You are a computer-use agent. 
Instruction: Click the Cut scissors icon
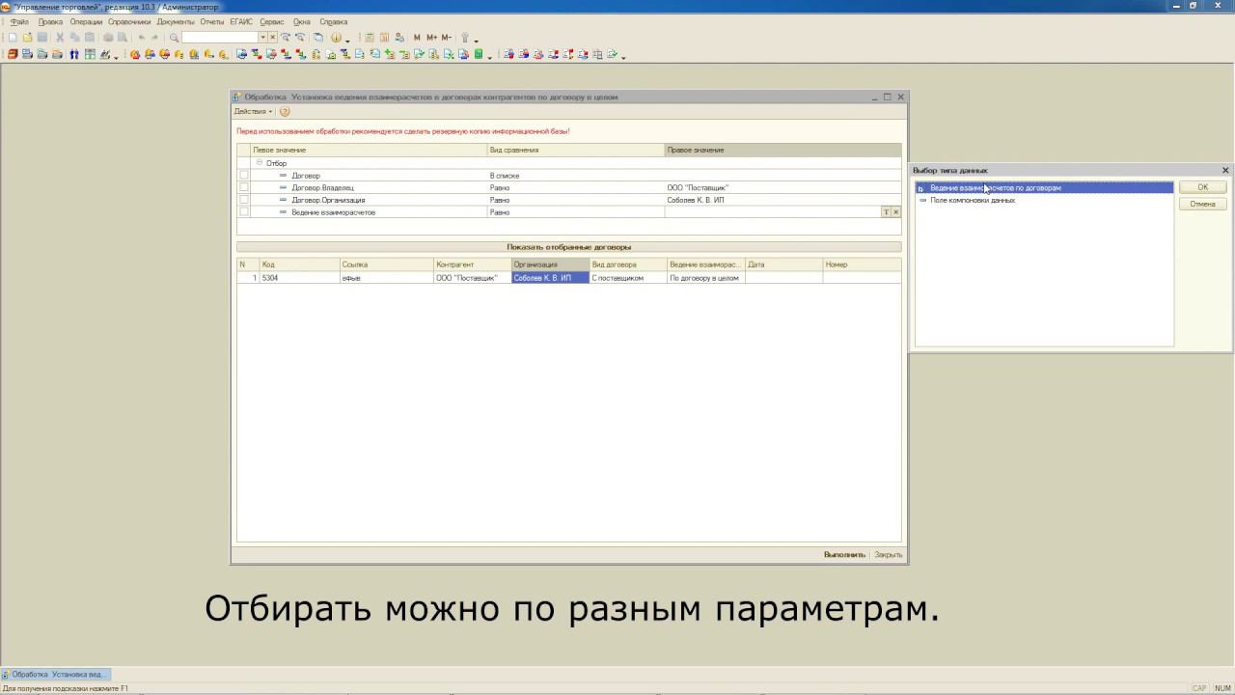tap(60, 38)
